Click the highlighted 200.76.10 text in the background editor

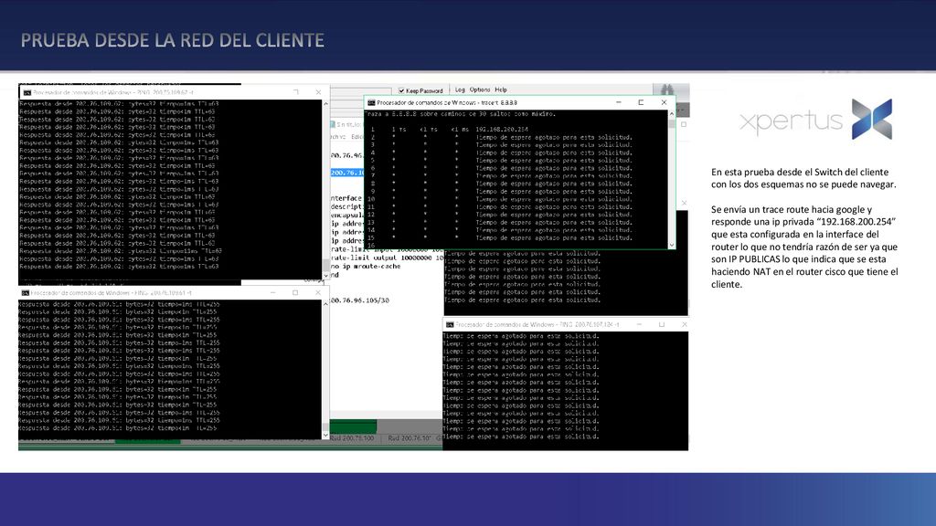(347, 173)
